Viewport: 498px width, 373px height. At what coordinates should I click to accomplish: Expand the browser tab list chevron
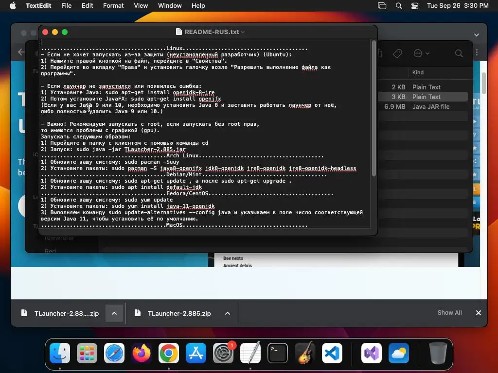point(477,35)
